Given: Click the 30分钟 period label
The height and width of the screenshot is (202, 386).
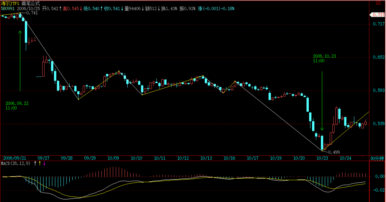Looking at the screenshot, I should click(x=377, y=158).
